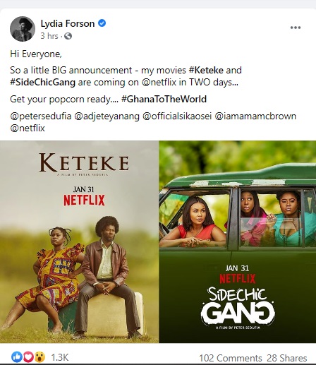Click the Wow reaction emoji icon
The height and width of the screenshot is (365, 316).
click(39, 357)
